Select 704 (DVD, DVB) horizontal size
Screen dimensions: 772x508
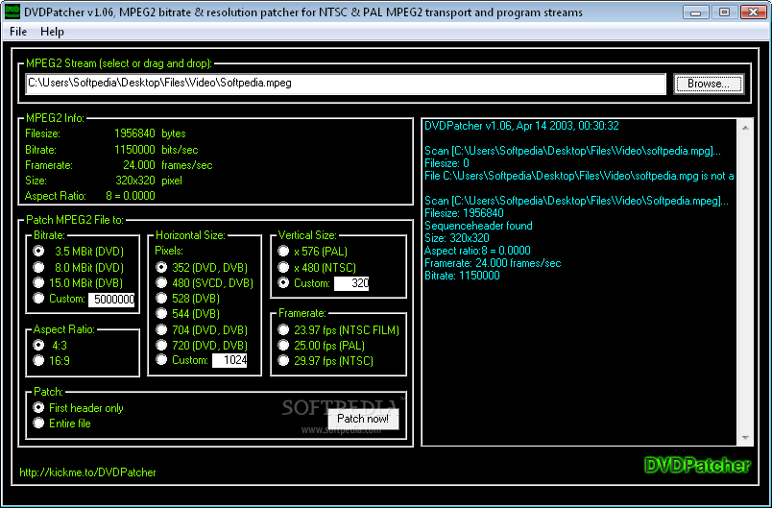202,329
